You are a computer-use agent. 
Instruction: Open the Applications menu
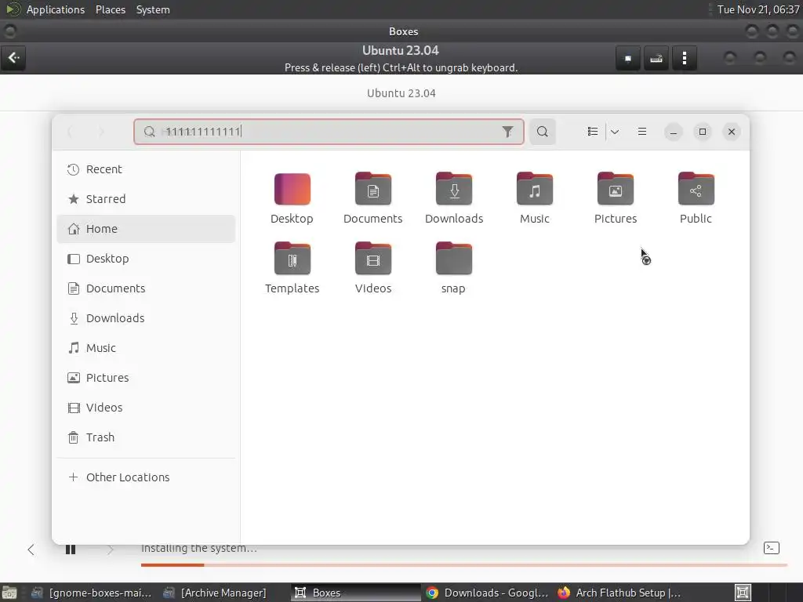click(56, 9)
